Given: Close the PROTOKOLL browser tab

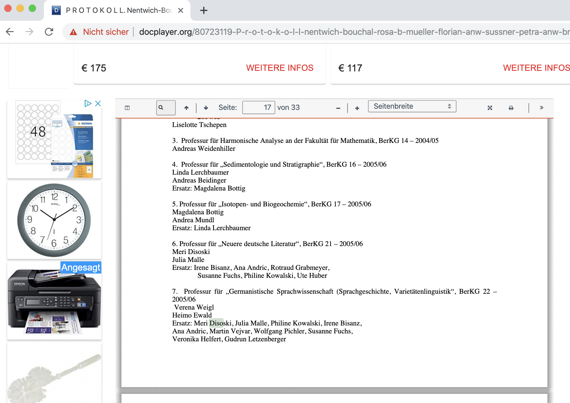Looking at the screenshot, I should click(181, 10).
